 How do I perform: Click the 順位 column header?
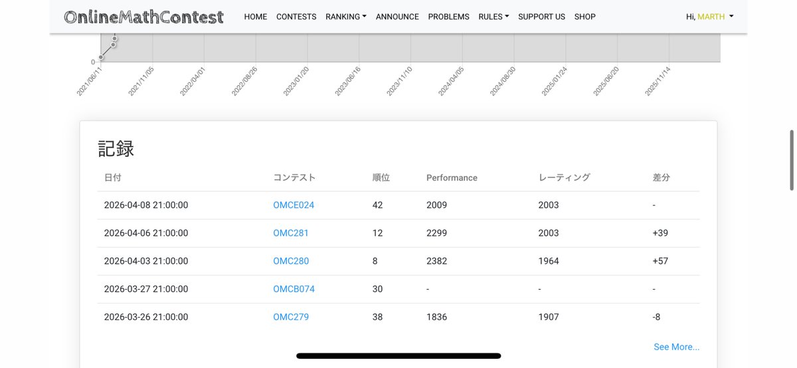coord(381,177)
